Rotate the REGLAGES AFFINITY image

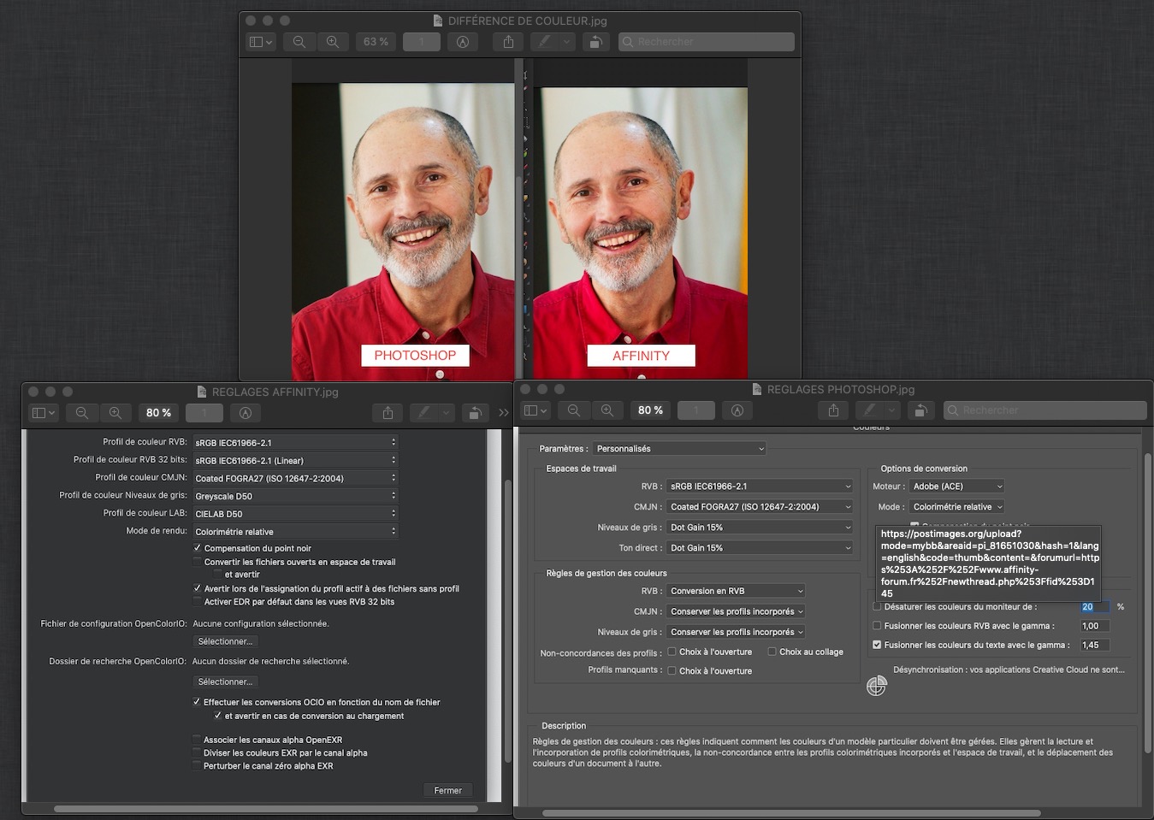point(476,413)
